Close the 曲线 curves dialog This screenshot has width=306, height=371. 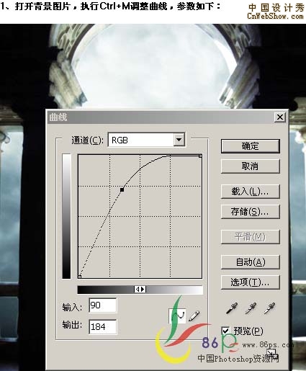[280, 117]
